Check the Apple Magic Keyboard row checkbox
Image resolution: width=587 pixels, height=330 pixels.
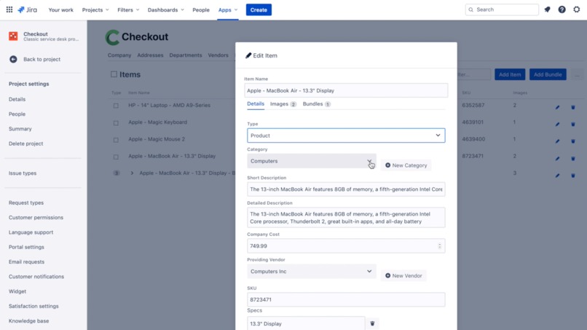pyautogui.click(x=116, y=123)
